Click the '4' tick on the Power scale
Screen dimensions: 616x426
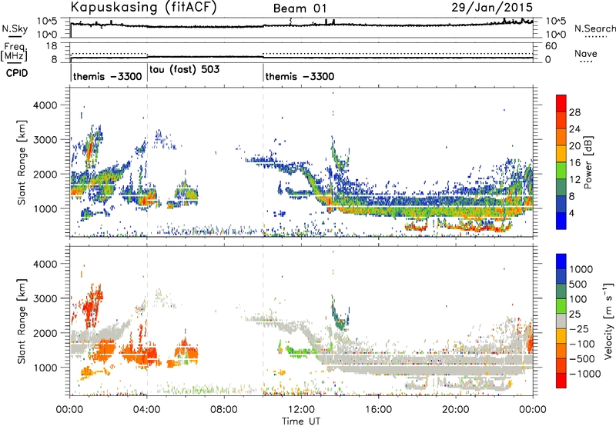(x=571, y=213)
